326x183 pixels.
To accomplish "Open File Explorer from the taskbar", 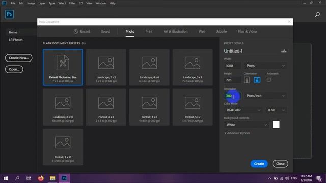I will click(x=52, y=178).
